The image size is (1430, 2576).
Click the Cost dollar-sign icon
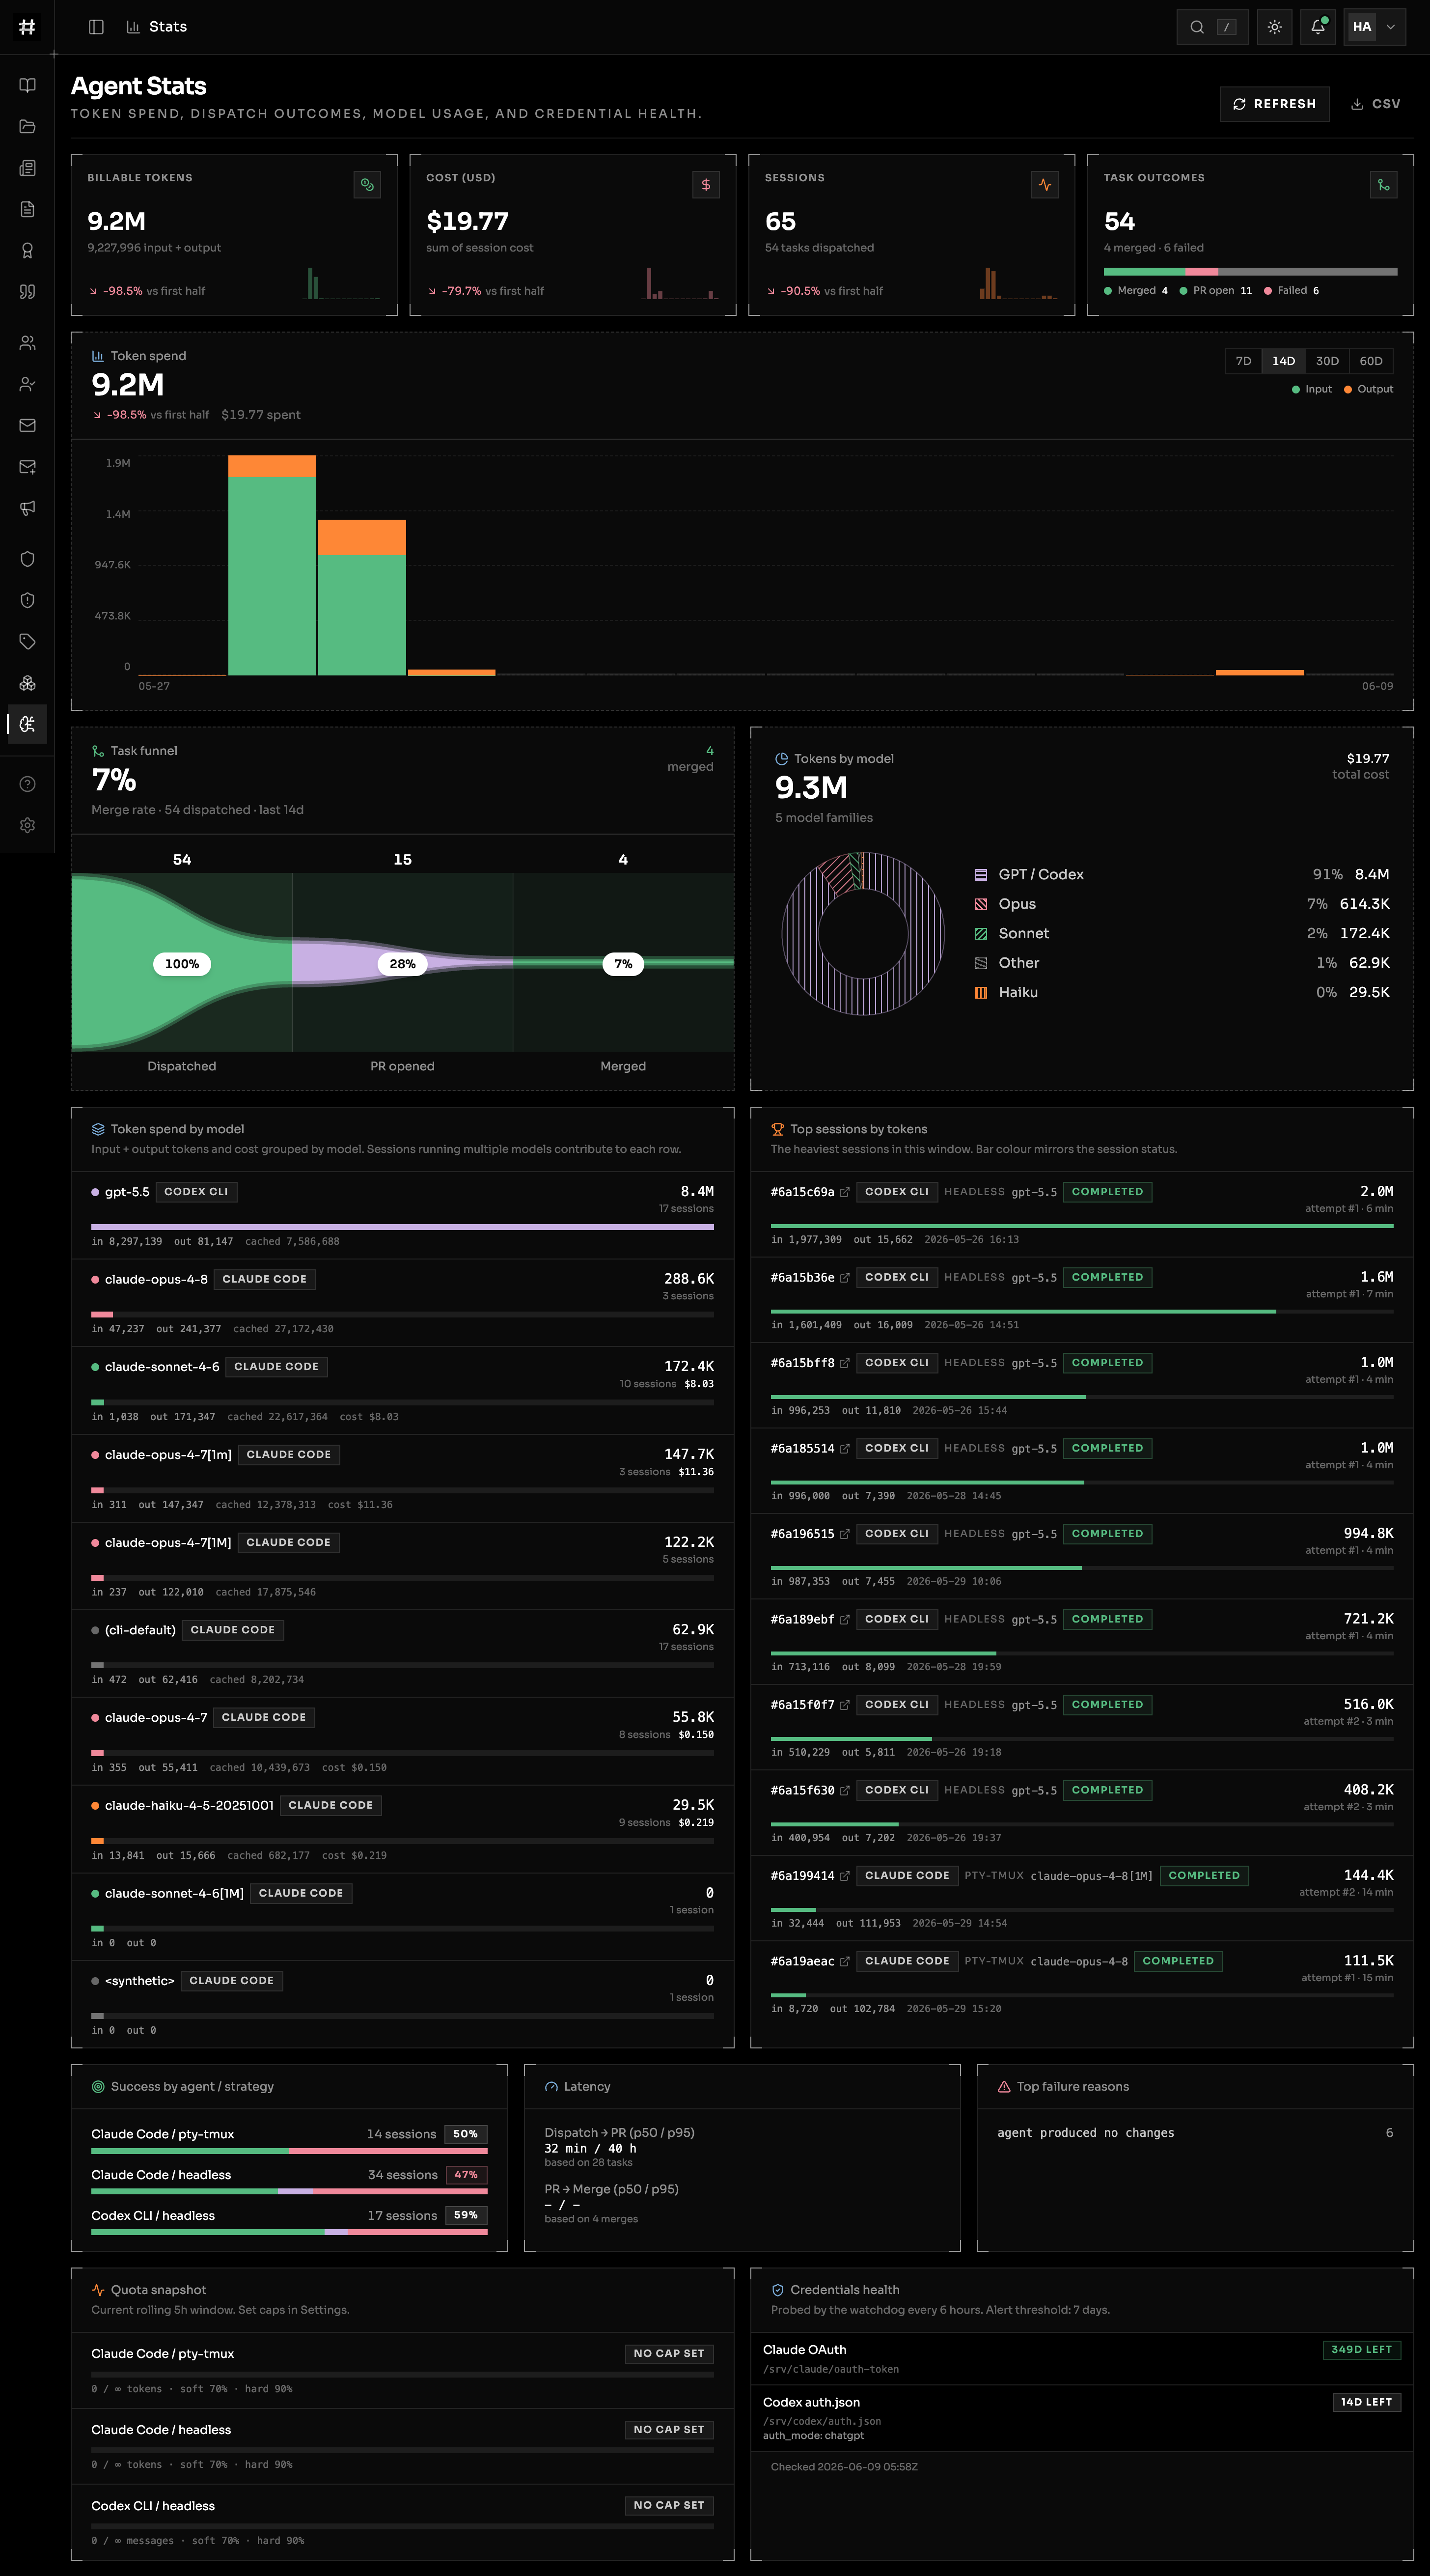point(706,185)
